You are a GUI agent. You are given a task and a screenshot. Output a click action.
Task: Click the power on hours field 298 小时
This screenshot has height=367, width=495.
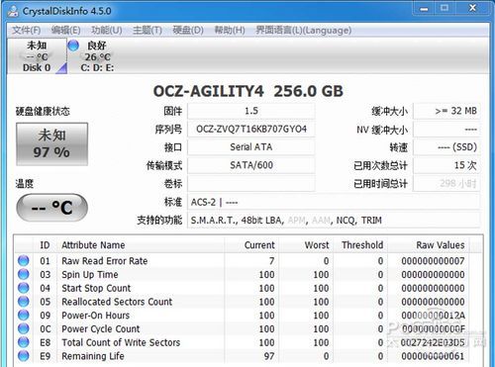446,184
